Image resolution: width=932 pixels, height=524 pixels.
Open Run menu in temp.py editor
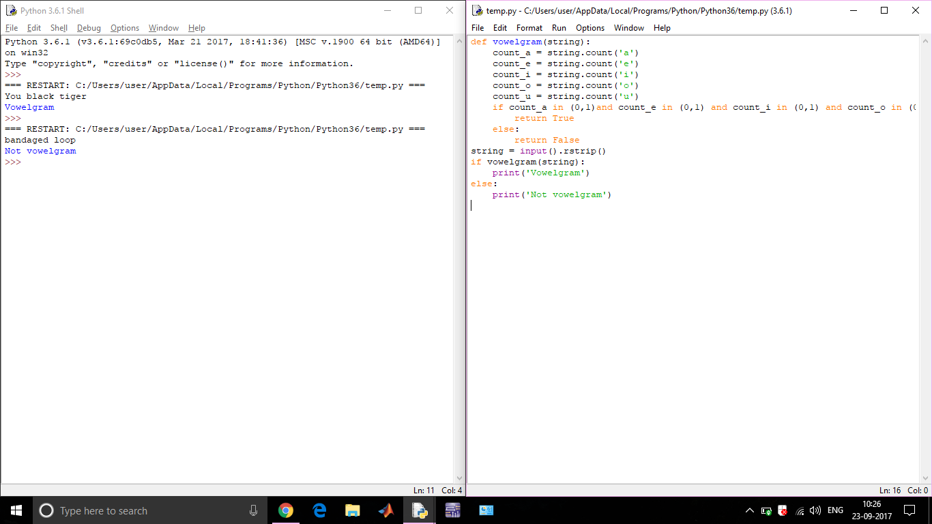559,28
